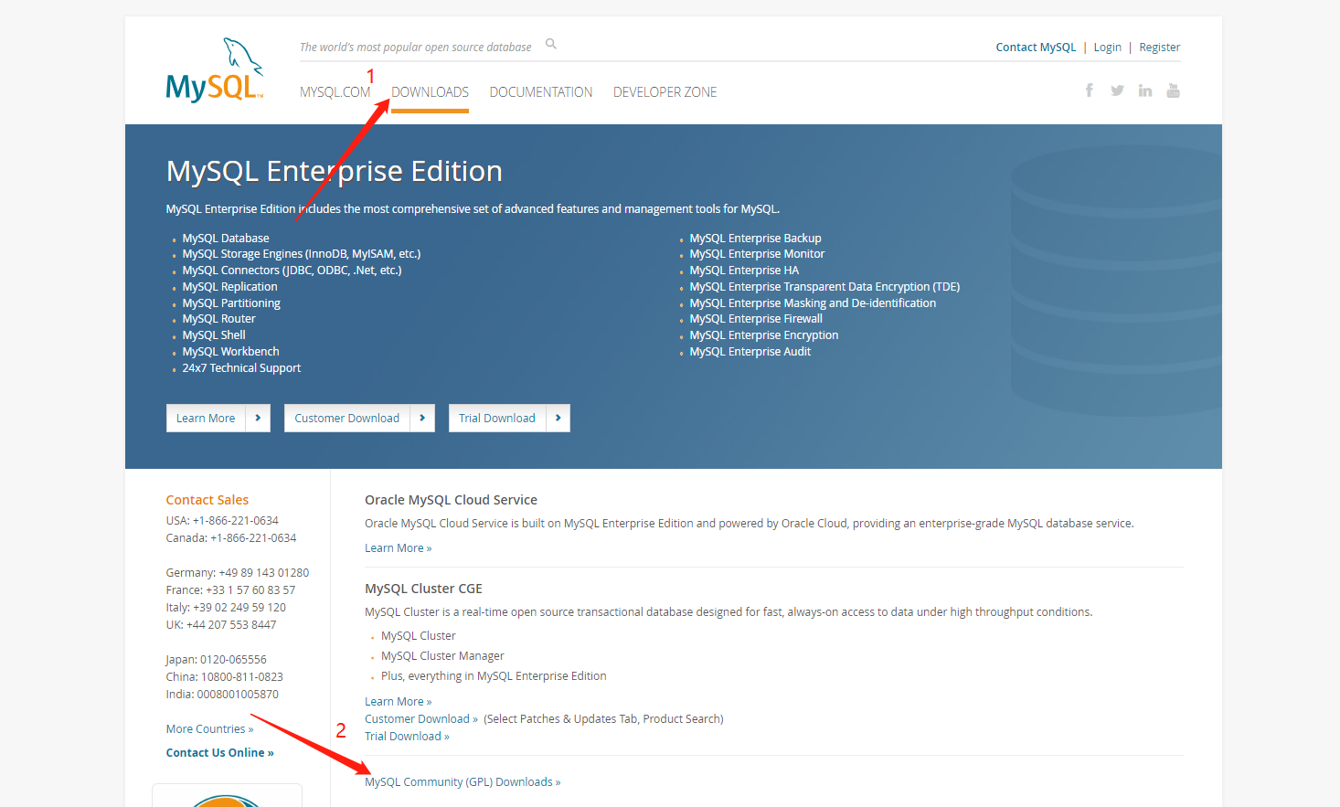Click the Oracle MySQL Cloud Service heading
Viewport: 1340px width, 807px height.
point(451,500)
